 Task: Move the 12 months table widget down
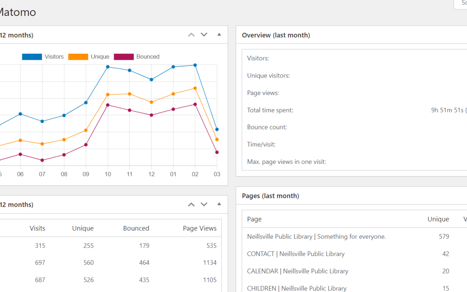(204, 204)
